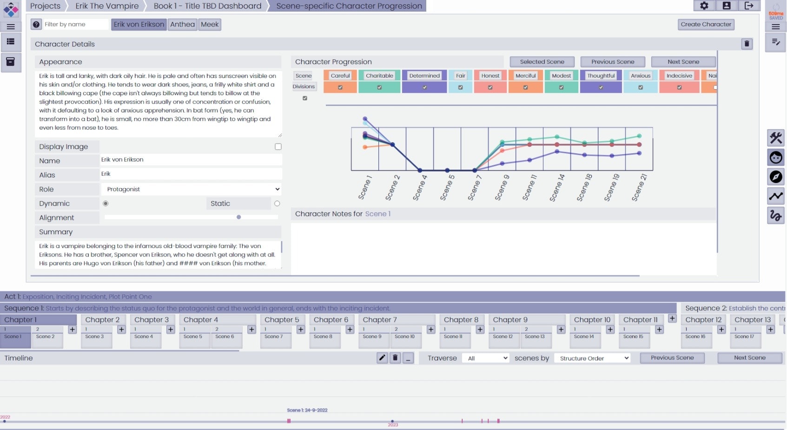This screenshot has width=787, height=430.
Task: Add scene with plus after Chapter 9
Action: coord(561,330)
